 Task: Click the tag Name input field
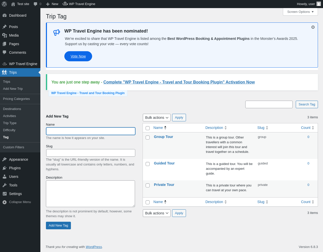point(91,131)
